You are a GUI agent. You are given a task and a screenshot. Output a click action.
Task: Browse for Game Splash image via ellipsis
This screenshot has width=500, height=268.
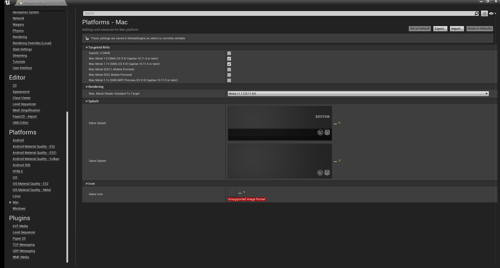[x=335, y=162]
